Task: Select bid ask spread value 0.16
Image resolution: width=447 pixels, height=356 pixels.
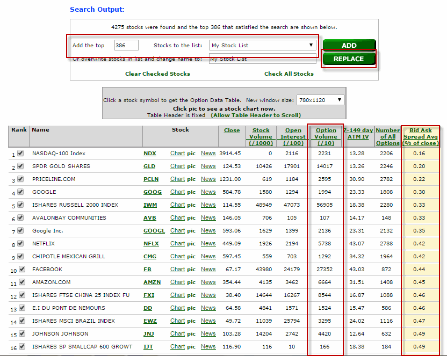Action: pos(419,153)
